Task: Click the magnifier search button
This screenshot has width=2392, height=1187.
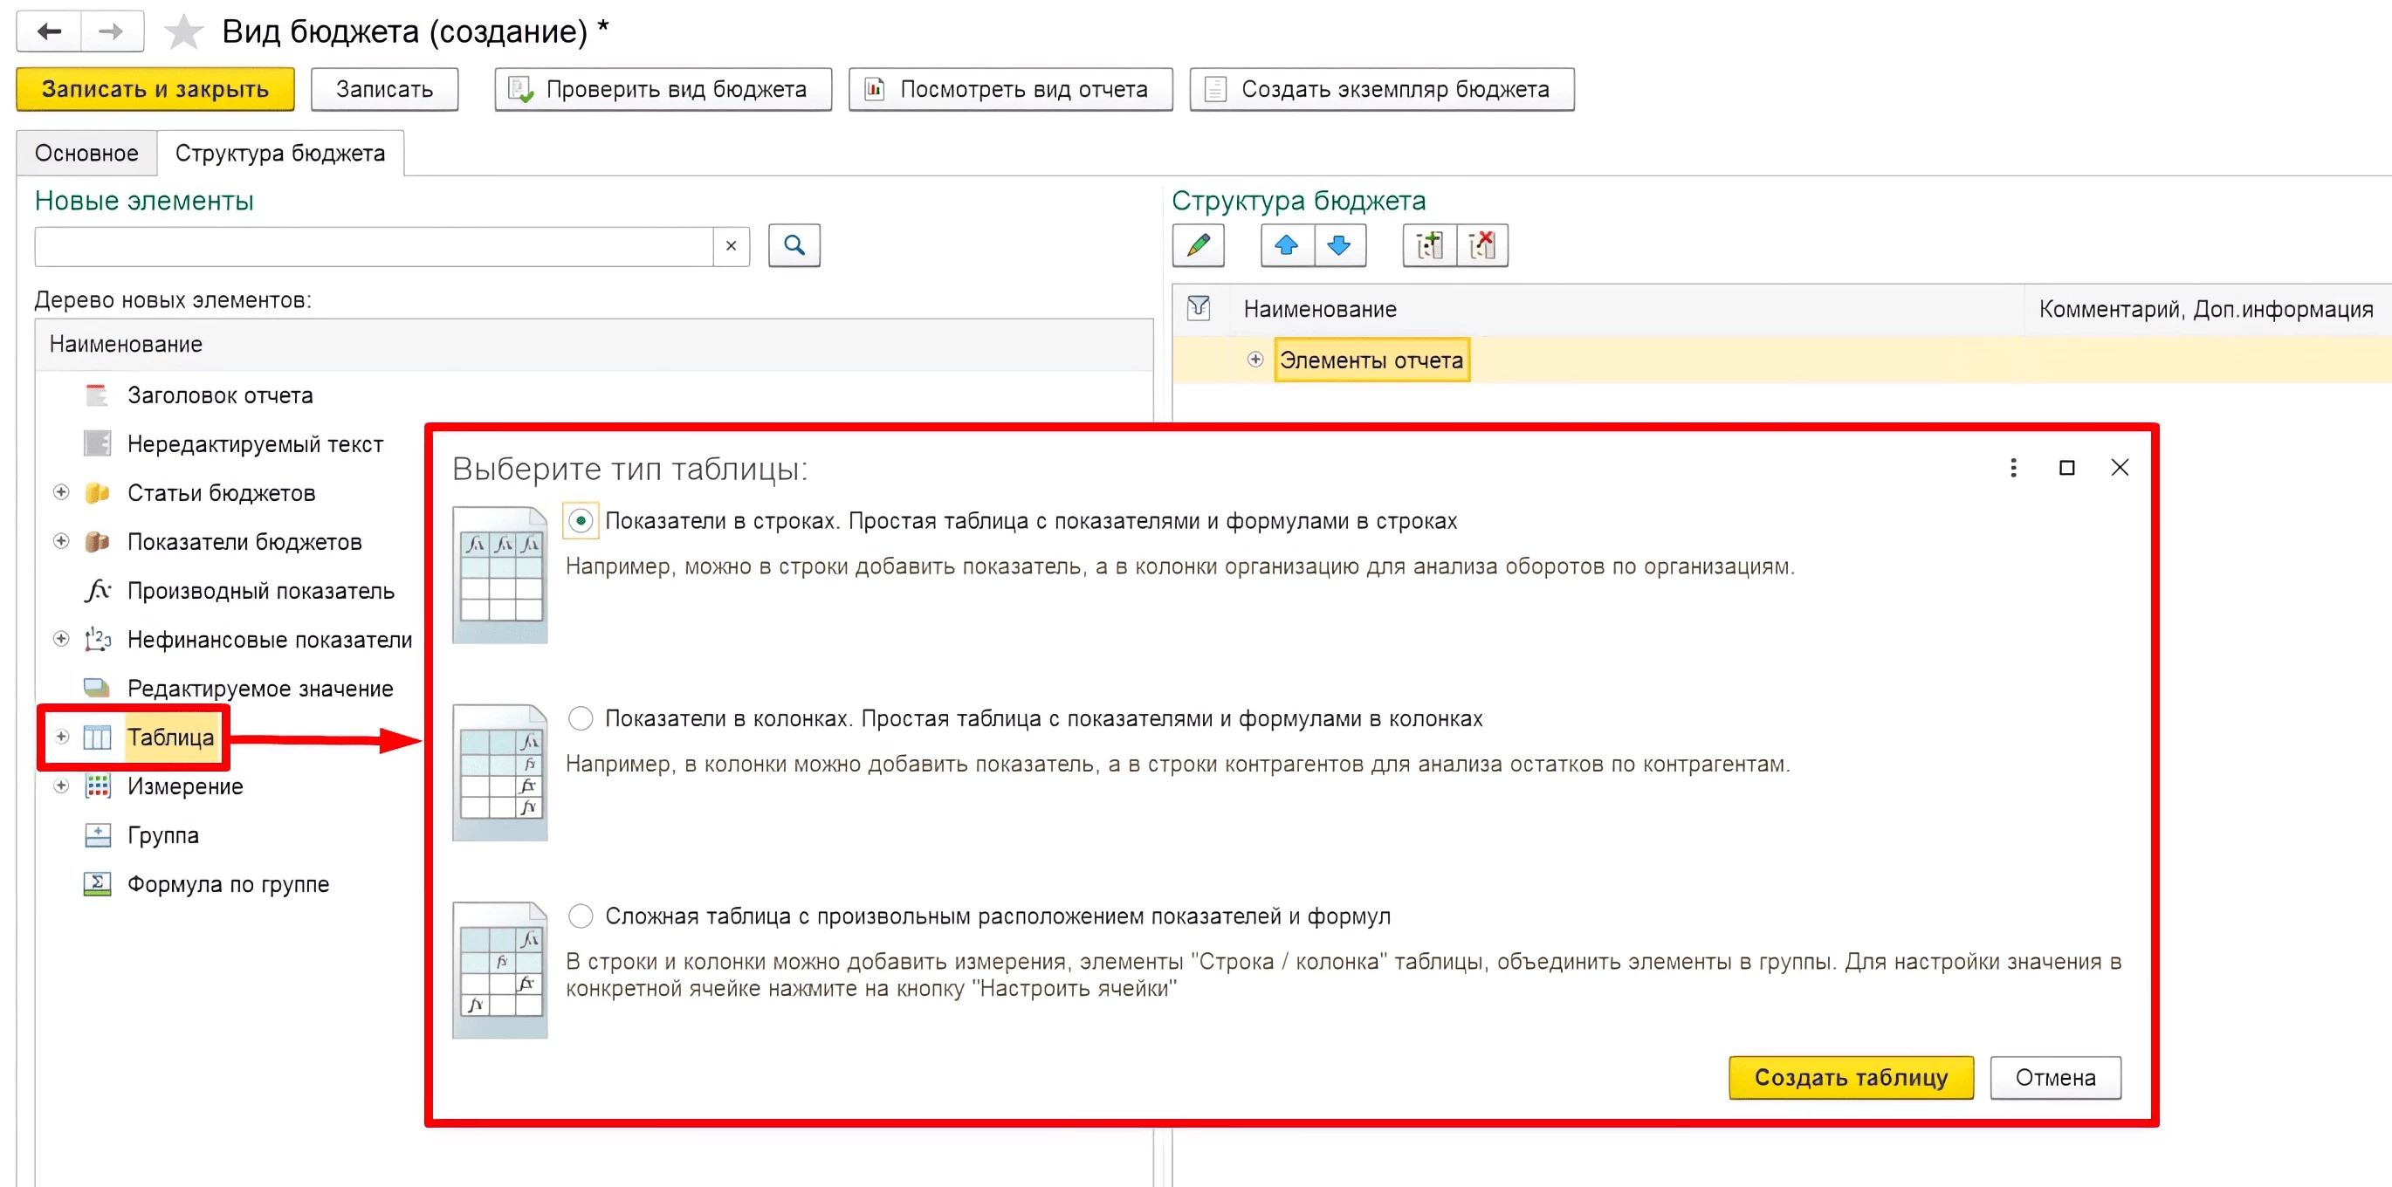Action: tap(794, 246)
